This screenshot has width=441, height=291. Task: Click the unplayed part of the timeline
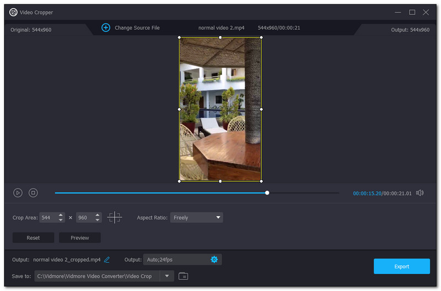pos(304,193)
